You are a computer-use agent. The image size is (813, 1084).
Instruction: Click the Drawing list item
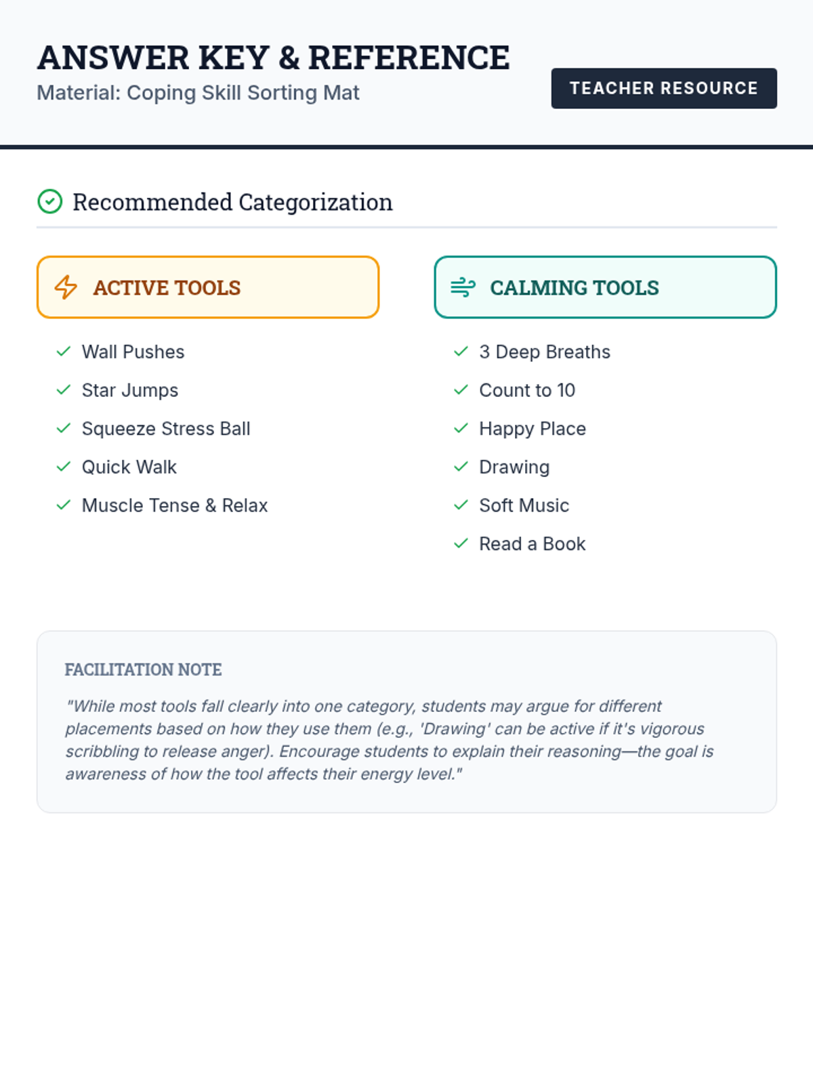[x=514, y=467]
